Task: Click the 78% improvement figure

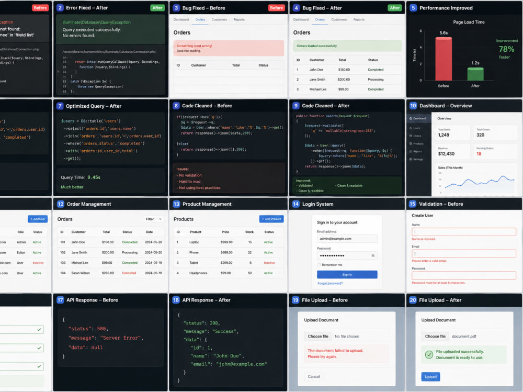Action: (506, 49)
